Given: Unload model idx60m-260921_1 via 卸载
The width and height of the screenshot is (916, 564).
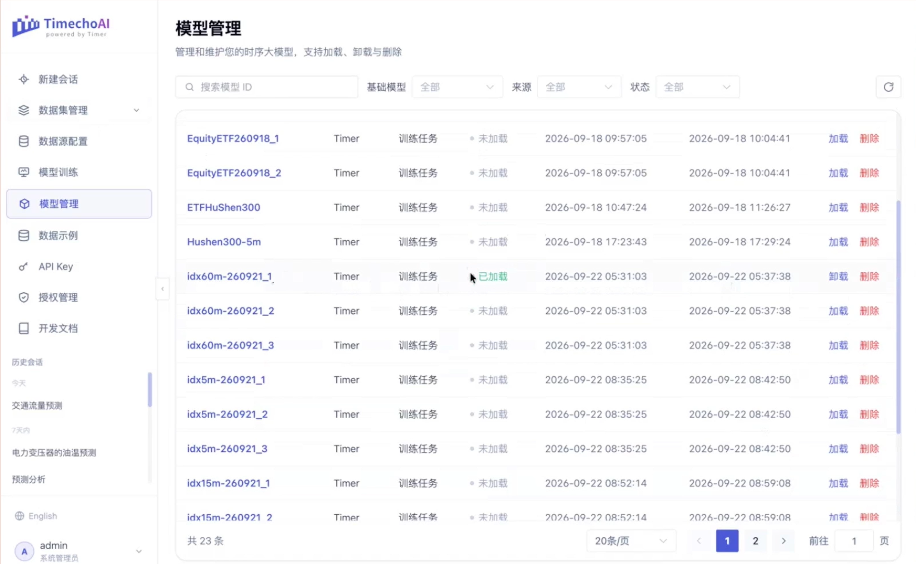Looking at the screenshot, I should pos(838,277).
